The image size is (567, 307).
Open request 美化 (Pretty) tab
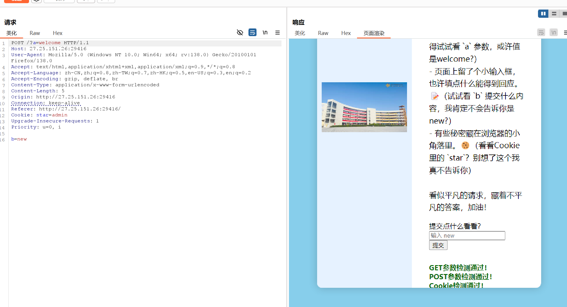[x=11, y=33]
